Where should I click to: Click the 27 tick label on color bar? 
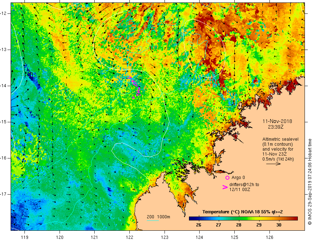tap(218, 225)
